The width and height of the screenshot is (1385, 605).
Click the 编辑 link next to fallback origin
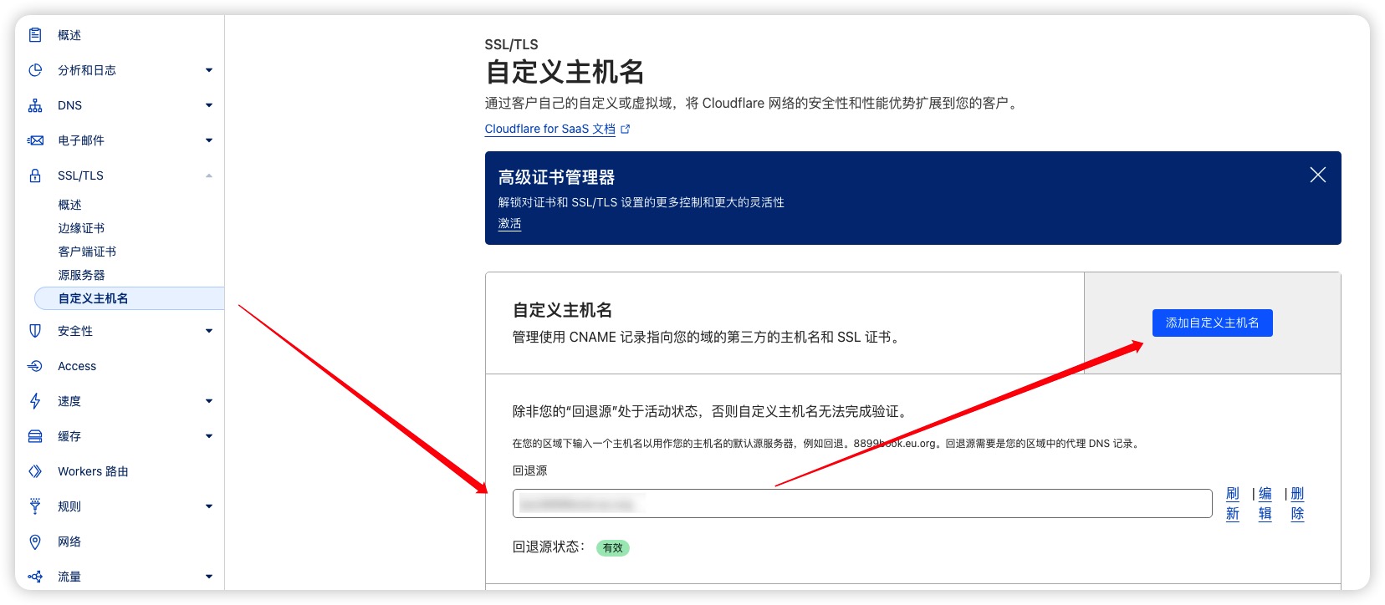pos(1265,504)
